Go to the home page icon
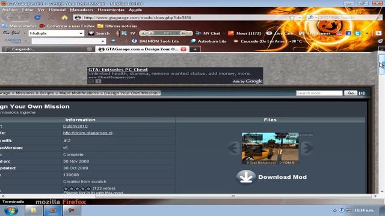This screenshot has width=385, height=216. 64,17
